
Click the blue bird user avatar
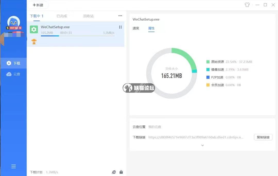[x=13, y=22]
